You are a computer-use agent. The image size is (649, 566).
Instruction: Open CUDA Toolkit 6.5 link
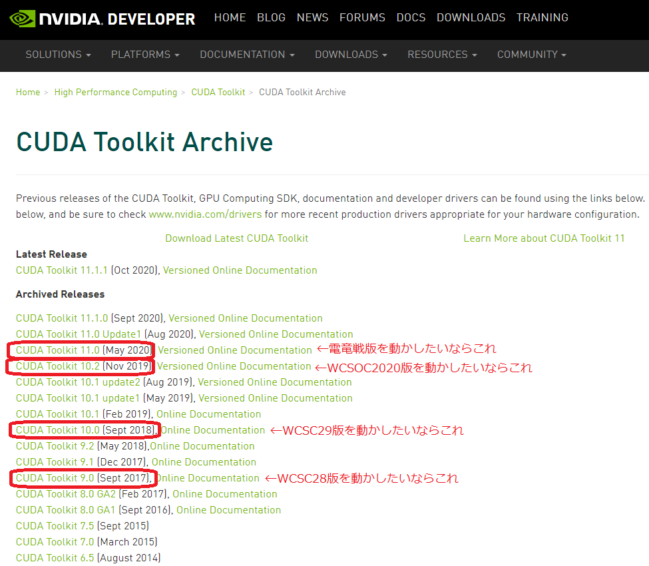(55, 558)
